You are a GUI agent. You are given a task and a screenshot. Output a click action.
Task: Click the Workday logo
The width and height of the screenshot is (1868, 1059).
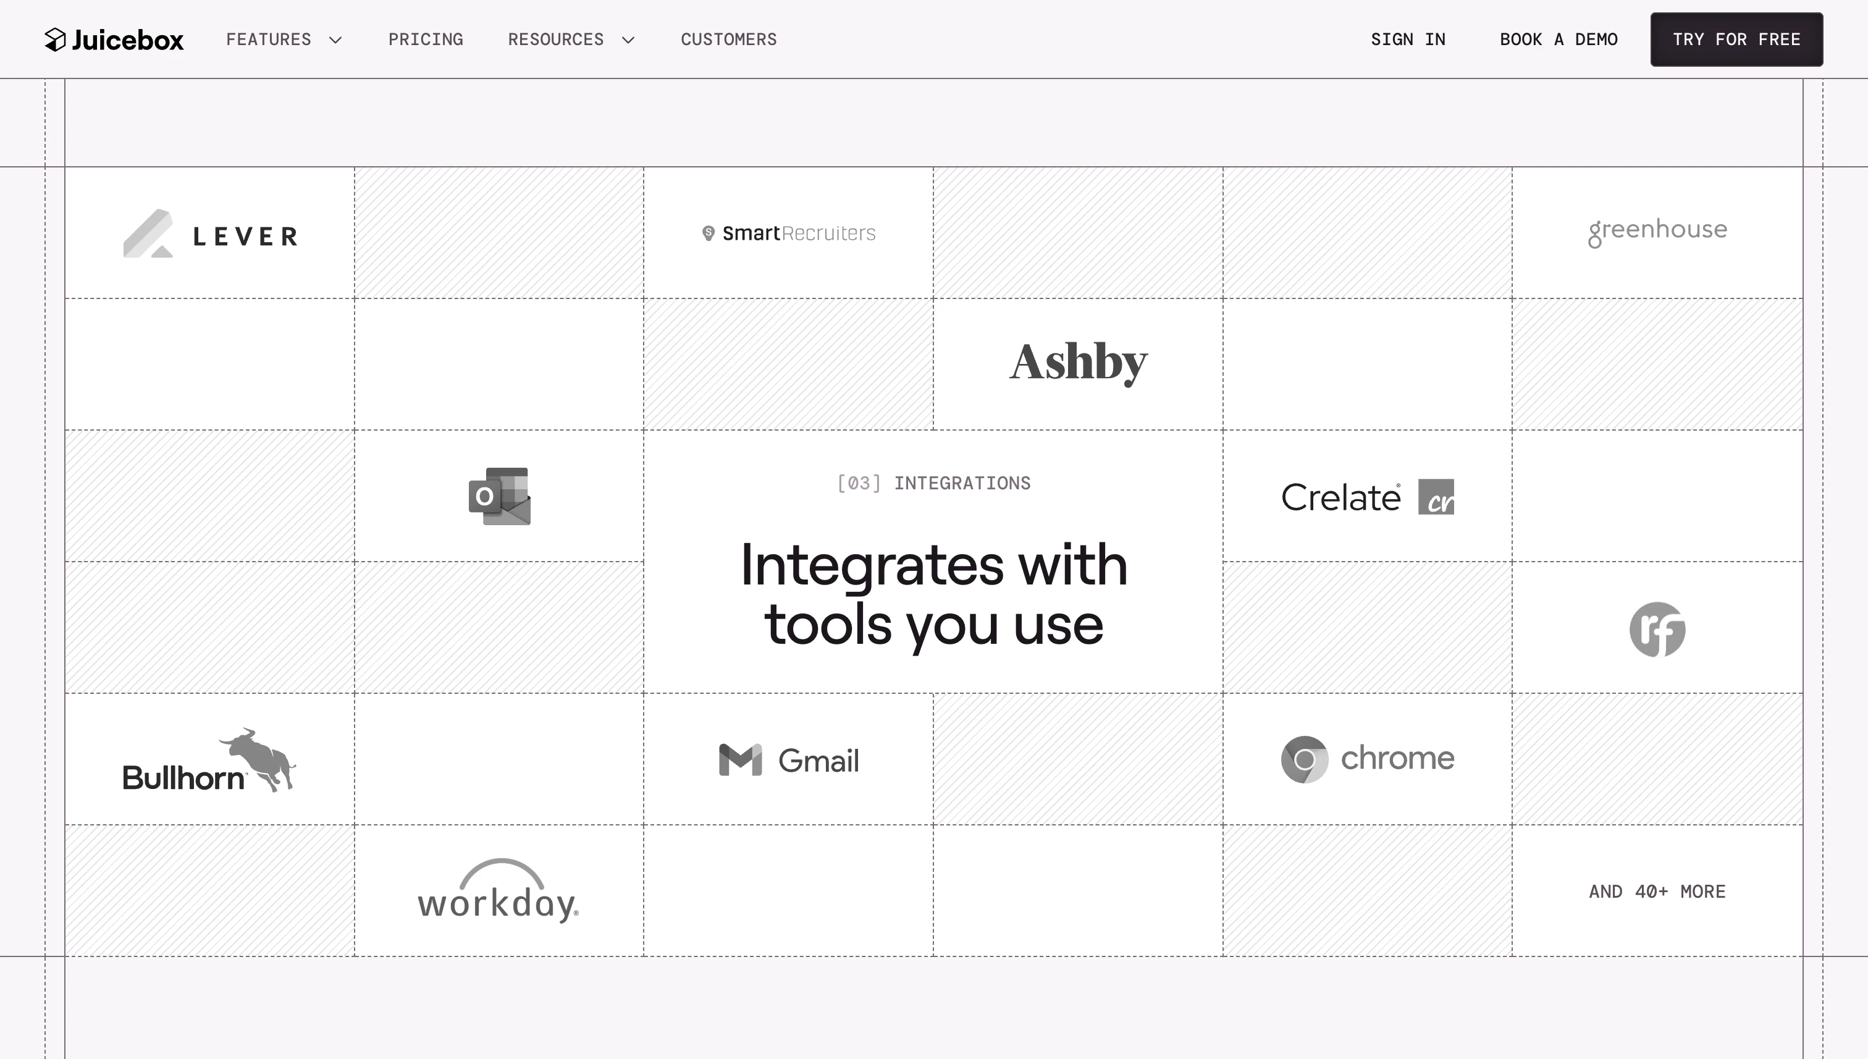(499, 890)
